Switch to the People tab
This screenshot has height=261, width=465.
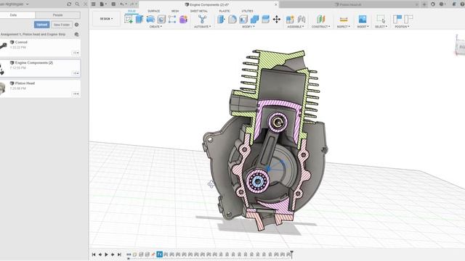(58, 14)
